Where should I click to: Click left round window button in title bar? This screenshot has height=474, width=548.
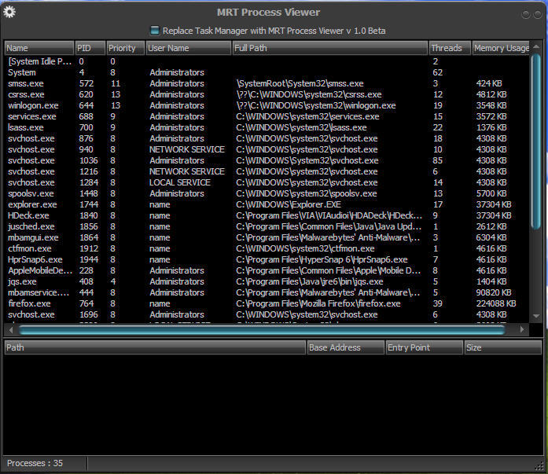[525, 14]
